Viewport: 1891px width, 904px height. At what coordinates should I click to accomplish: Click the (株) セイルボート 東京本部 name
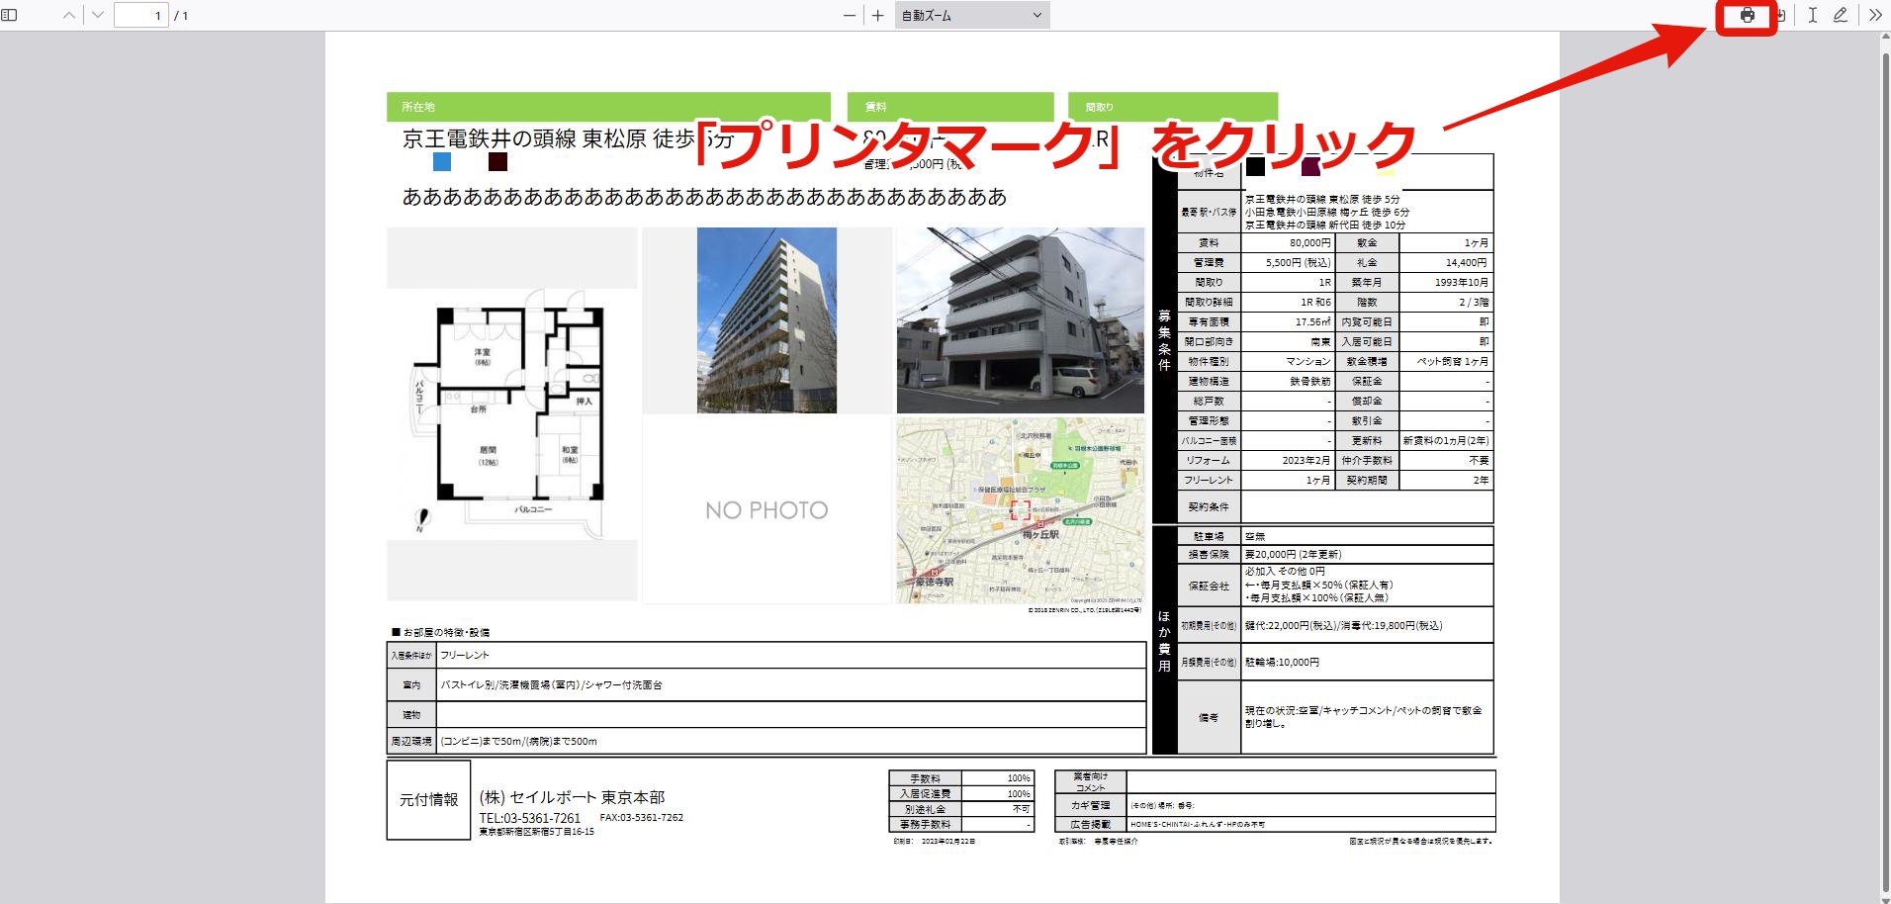(572, 797)
